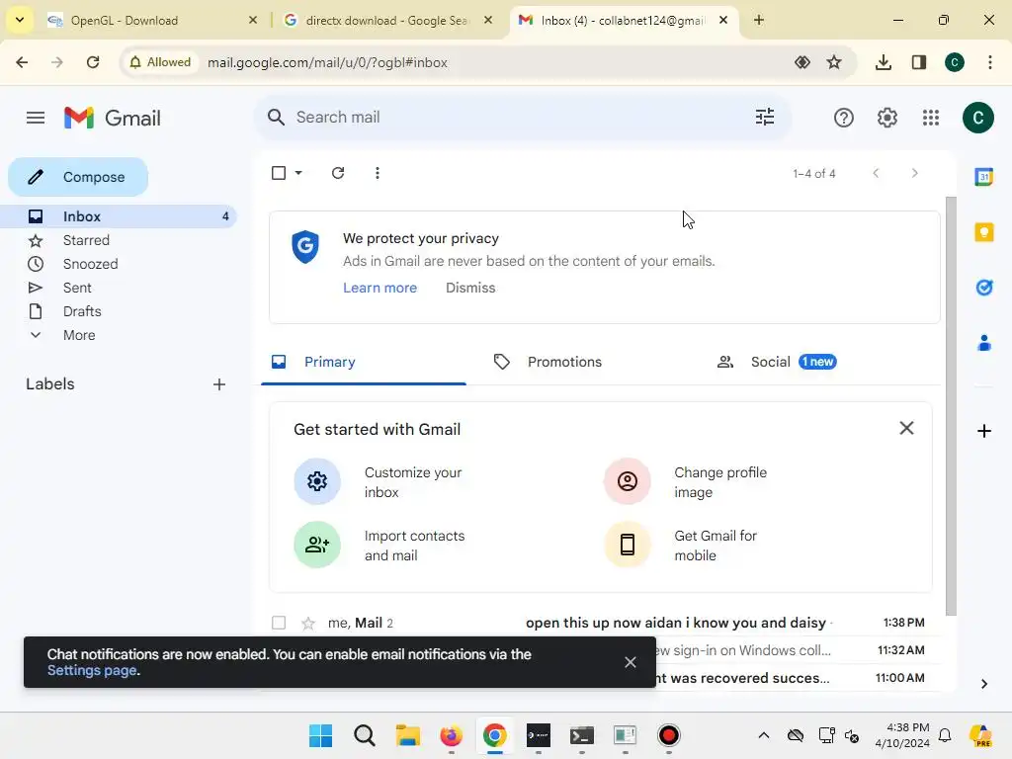Click the inbox vertical scrollbar
The image size is (1012, 759).
(951, 406)
